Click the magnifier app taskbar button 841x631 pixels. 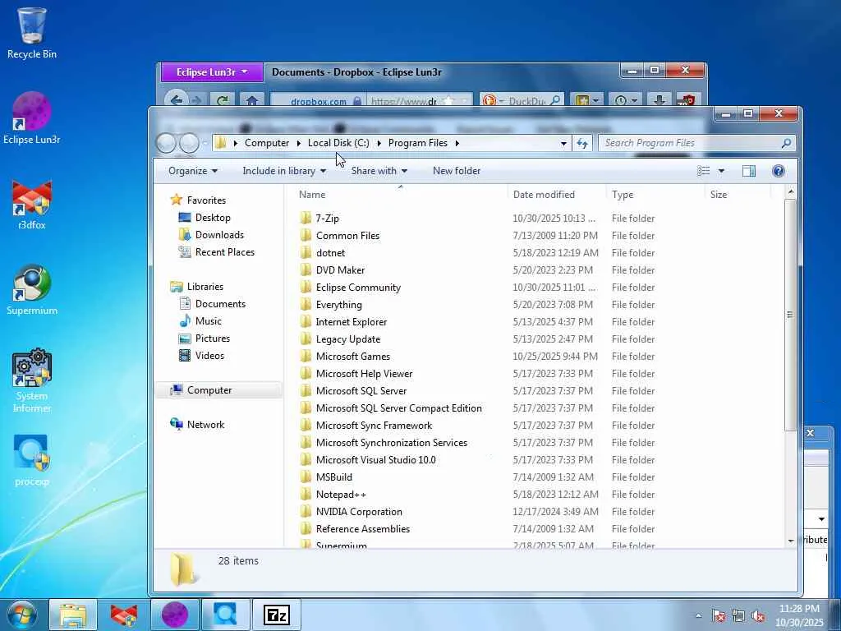coord(225,615)
